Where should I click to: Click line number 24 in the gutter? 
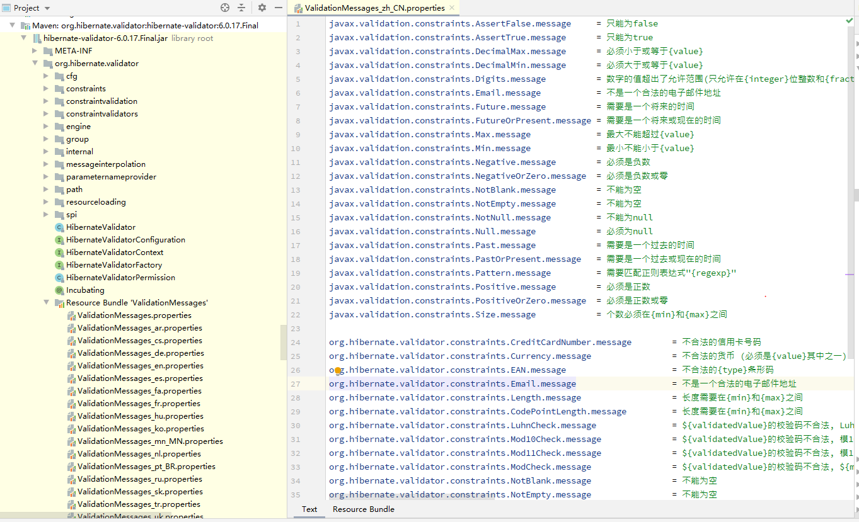(x=296, y=342)
